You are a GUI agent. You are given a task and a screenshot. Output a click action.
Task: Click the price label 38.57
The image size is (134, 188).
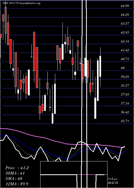[x=125, y=86]
